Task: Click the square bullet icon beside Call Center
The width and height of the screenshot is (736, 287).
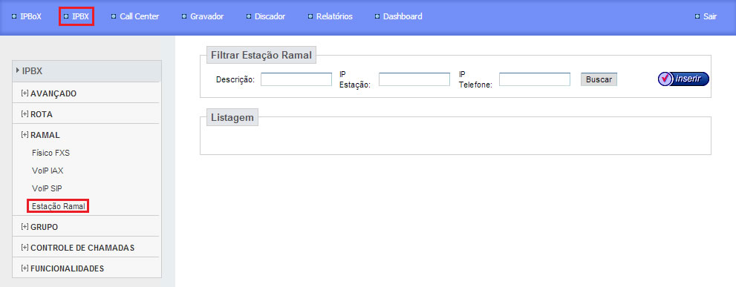Action: click(x=114, y=16)
